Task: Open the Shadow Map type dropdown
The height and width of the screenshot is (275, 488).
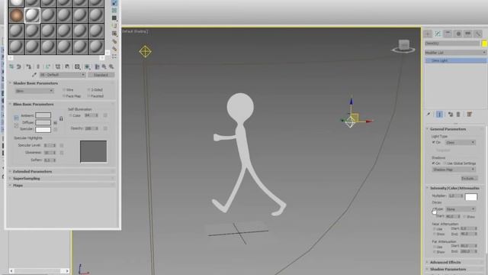Action: pos(454,170)
